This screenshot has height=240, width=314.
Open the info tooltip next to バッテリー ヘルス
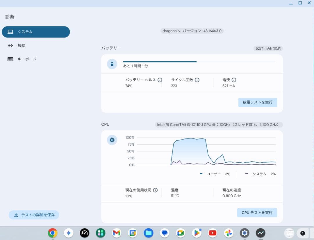tap(160, 80)
